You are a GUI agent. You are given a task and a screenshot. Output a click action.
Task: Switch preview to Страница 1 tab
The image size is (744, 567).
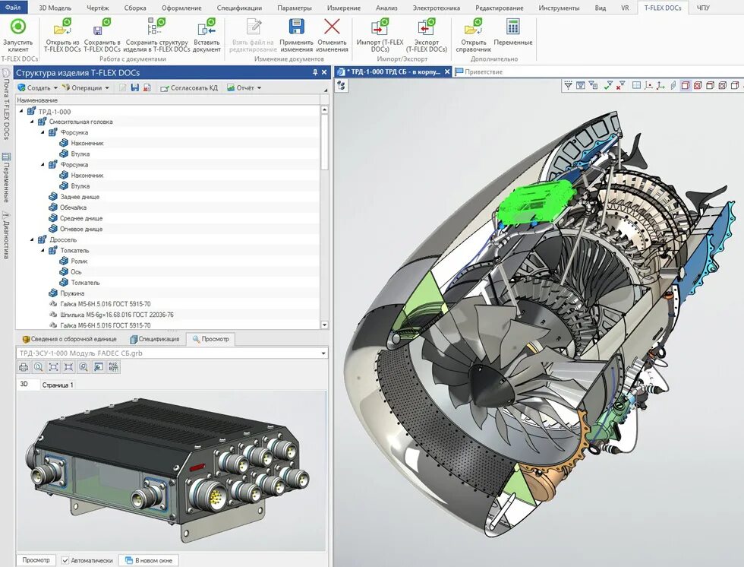pos(58,385)
